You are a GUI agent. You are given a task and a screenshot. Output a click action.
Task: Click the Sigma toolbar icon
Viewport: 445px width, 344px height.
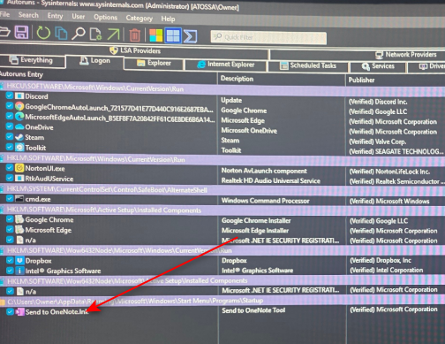pos(191,36)
